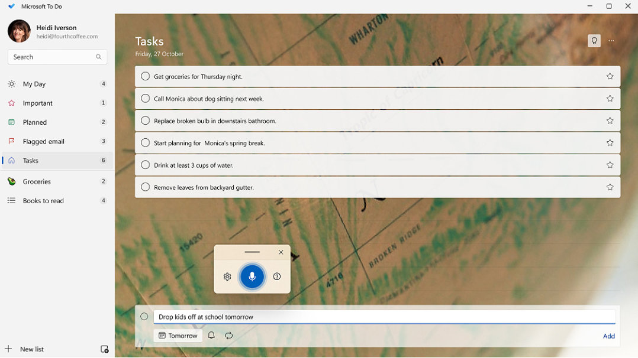Viewport: 638px width, 358px height.
Task: Open the three-dots list options menu
Action: pos(611,41)
